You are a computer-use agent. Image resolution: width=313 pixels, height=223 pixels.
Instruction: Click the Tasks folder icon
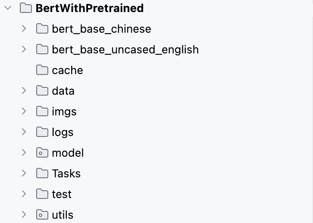point(42,173)
